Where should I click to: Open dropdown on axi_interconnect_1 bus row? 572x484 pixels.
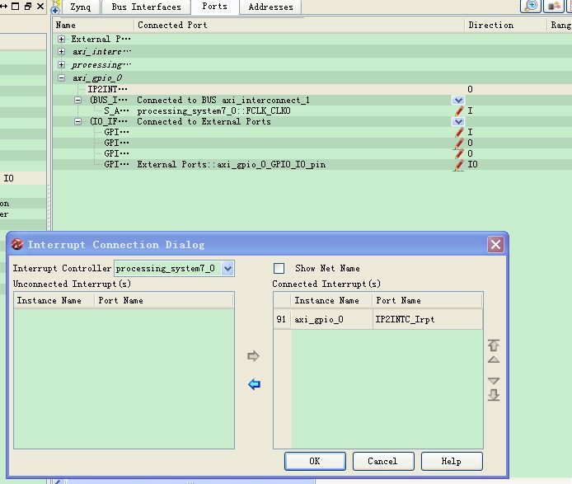[x=458, y=101]
